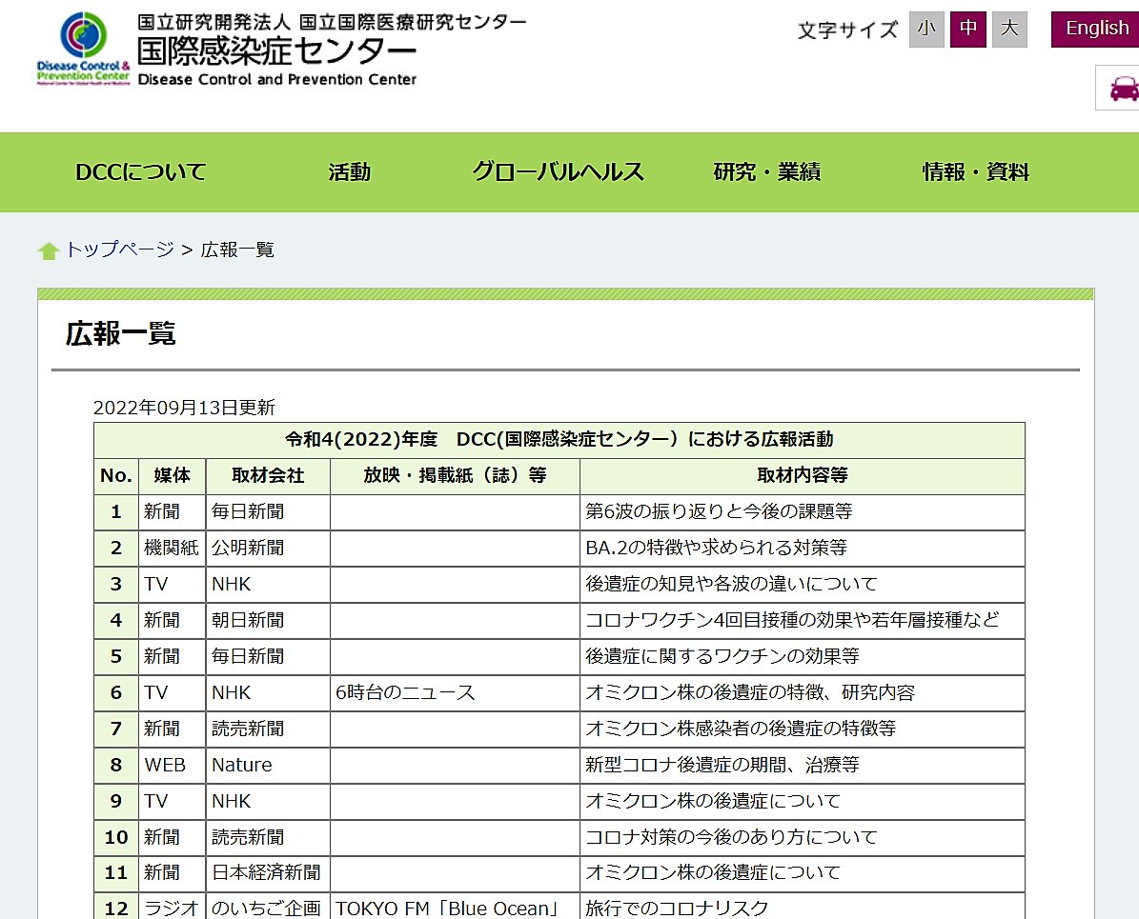Click cell 新型コロナ後遺症の期間、治療等
Image resolution: width=1139 pixels, height=919 pixels.
803,765
